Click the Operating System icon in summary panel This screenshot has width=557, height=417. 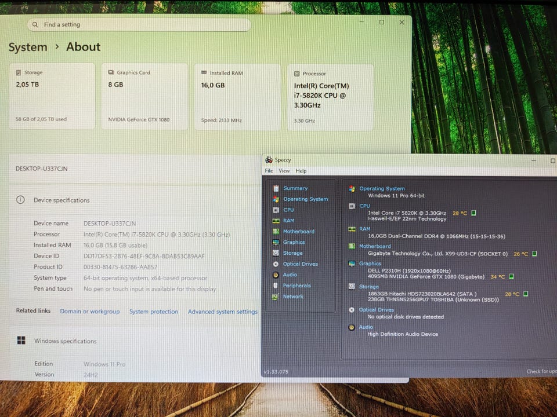[352, 189]
